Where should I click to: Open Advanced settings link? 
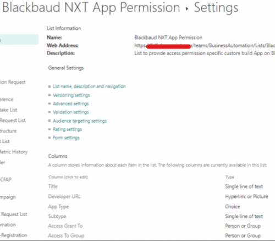tap(70, 104)
